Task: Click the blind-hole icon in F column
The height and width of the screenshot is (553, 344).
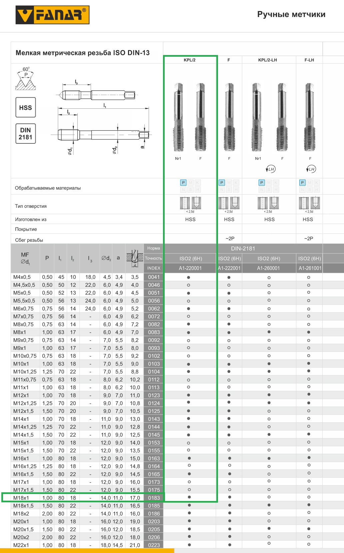Action: [235, 203]
